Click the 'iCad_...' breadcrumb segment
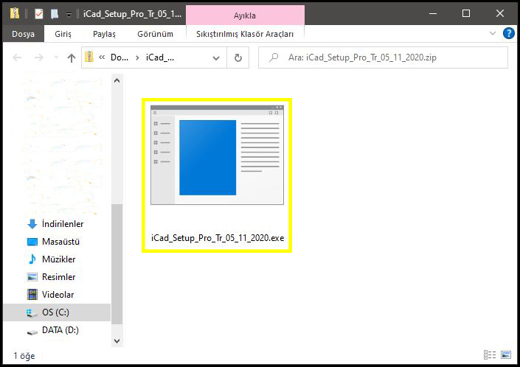 [160, 57]
